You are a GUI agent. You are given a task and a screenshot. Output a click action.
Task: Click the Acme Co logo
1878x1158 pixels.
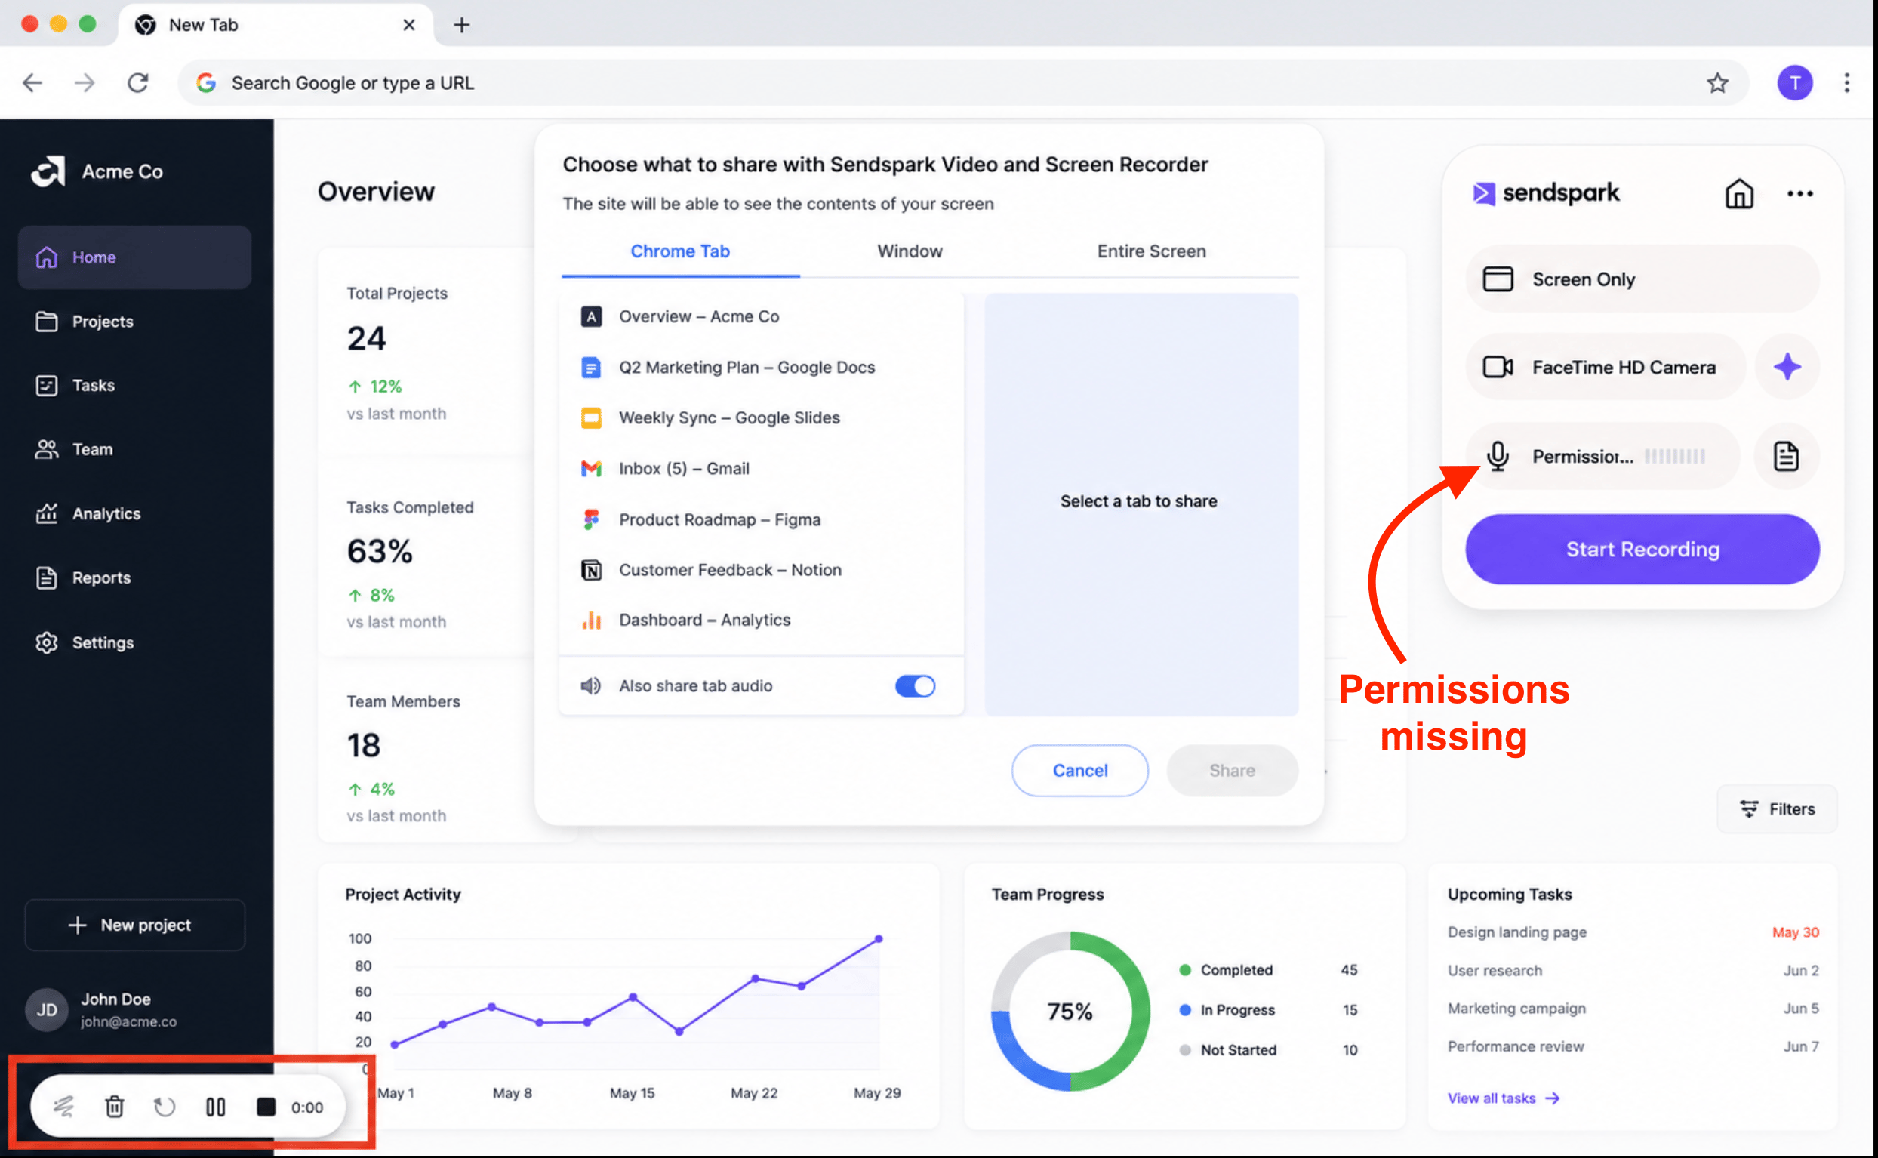pos(48,171)
